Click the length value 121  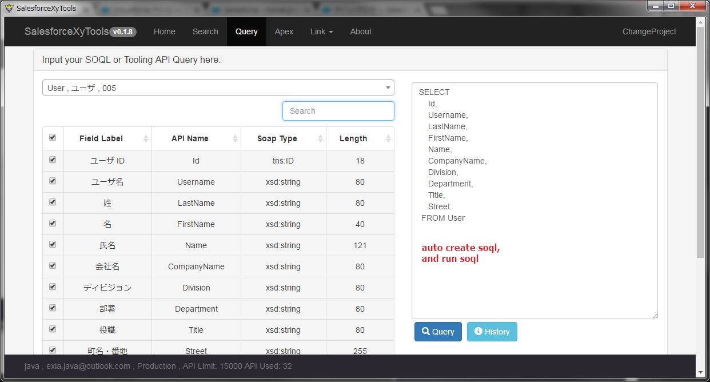[x=360, y=245]
